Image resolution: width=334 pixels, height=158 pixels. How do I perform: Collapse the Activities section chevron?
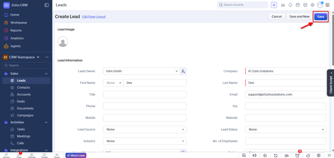(x=46, y=122)
